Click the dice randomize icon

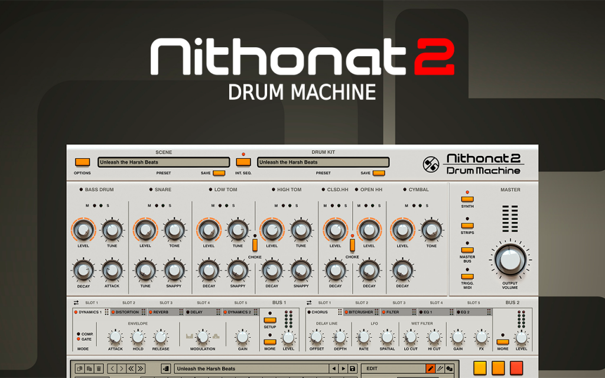[x=449, y=369]
